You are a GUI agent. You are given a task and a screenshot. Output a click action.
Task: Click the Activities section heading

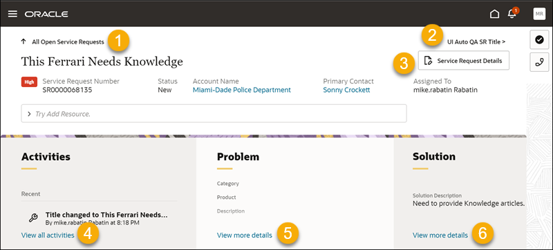46,157
